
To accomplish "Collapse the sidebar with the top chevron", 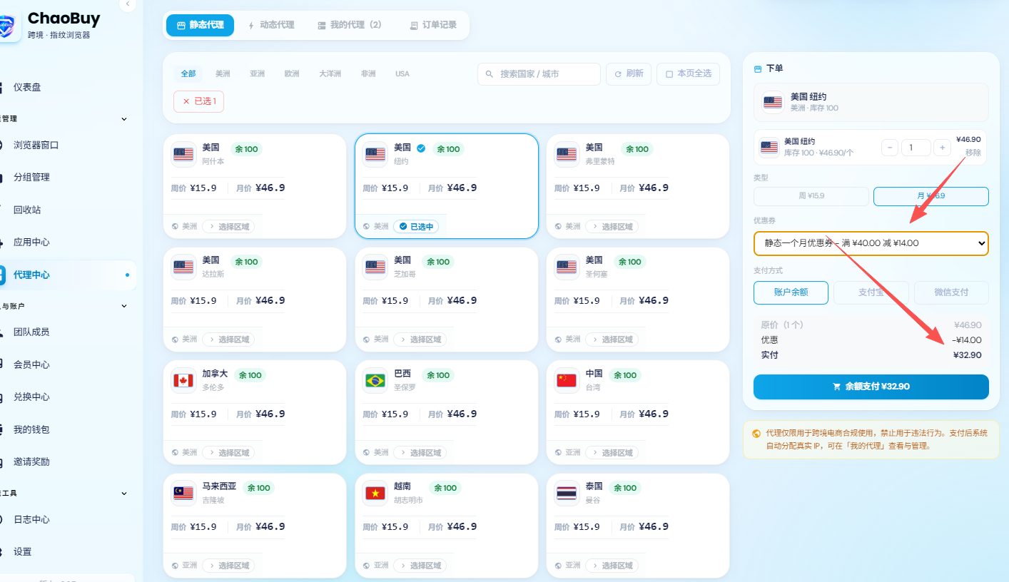I will click(x=128, y=4).
